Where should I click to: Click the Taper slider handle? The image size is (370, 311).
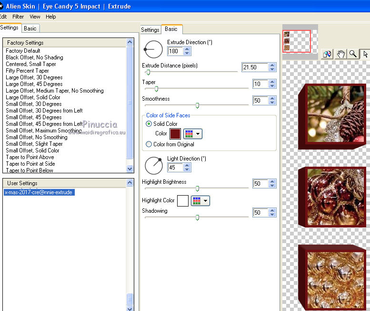[156, 89]
